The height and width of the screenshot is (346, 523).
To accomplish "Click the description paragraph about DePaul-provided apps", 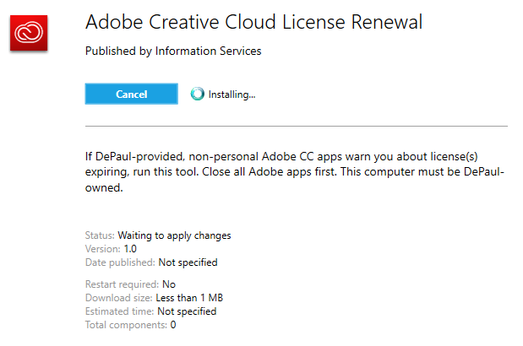I will point(295,174).
